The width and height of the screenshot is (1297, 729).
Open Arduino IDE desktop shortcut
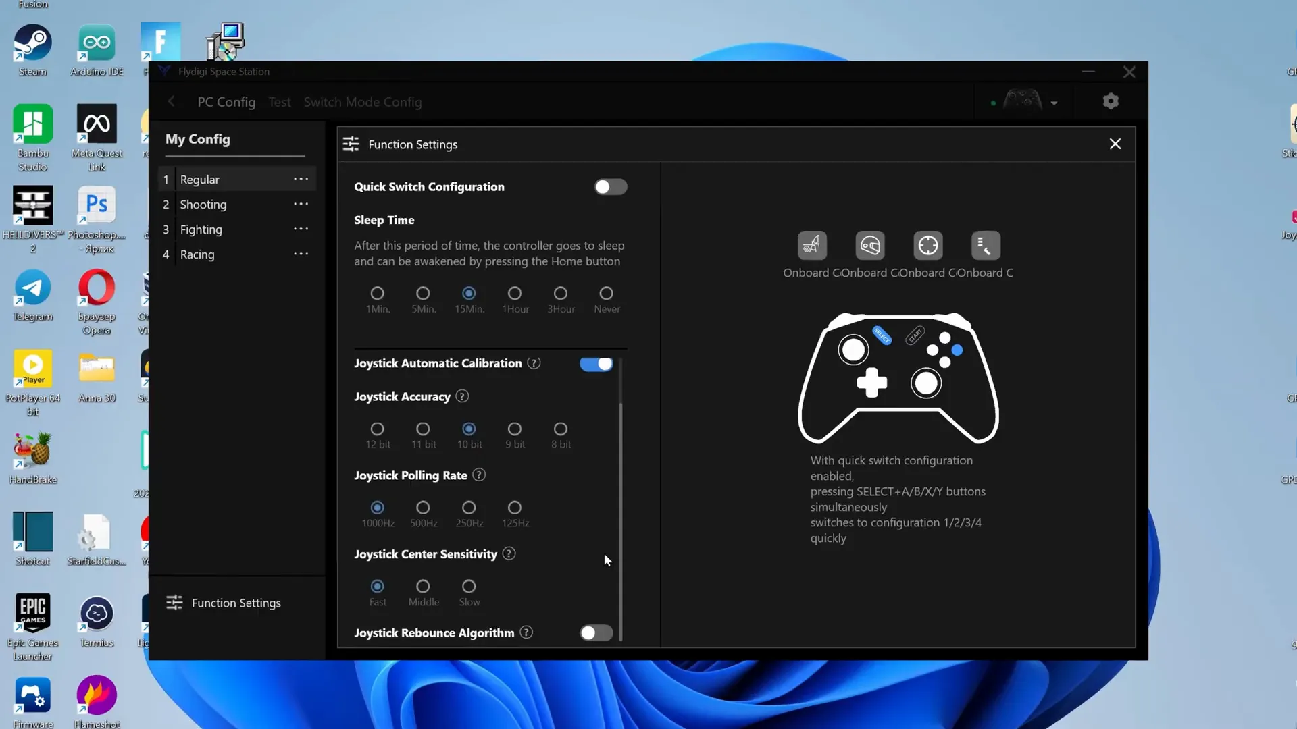click(97, 51)
